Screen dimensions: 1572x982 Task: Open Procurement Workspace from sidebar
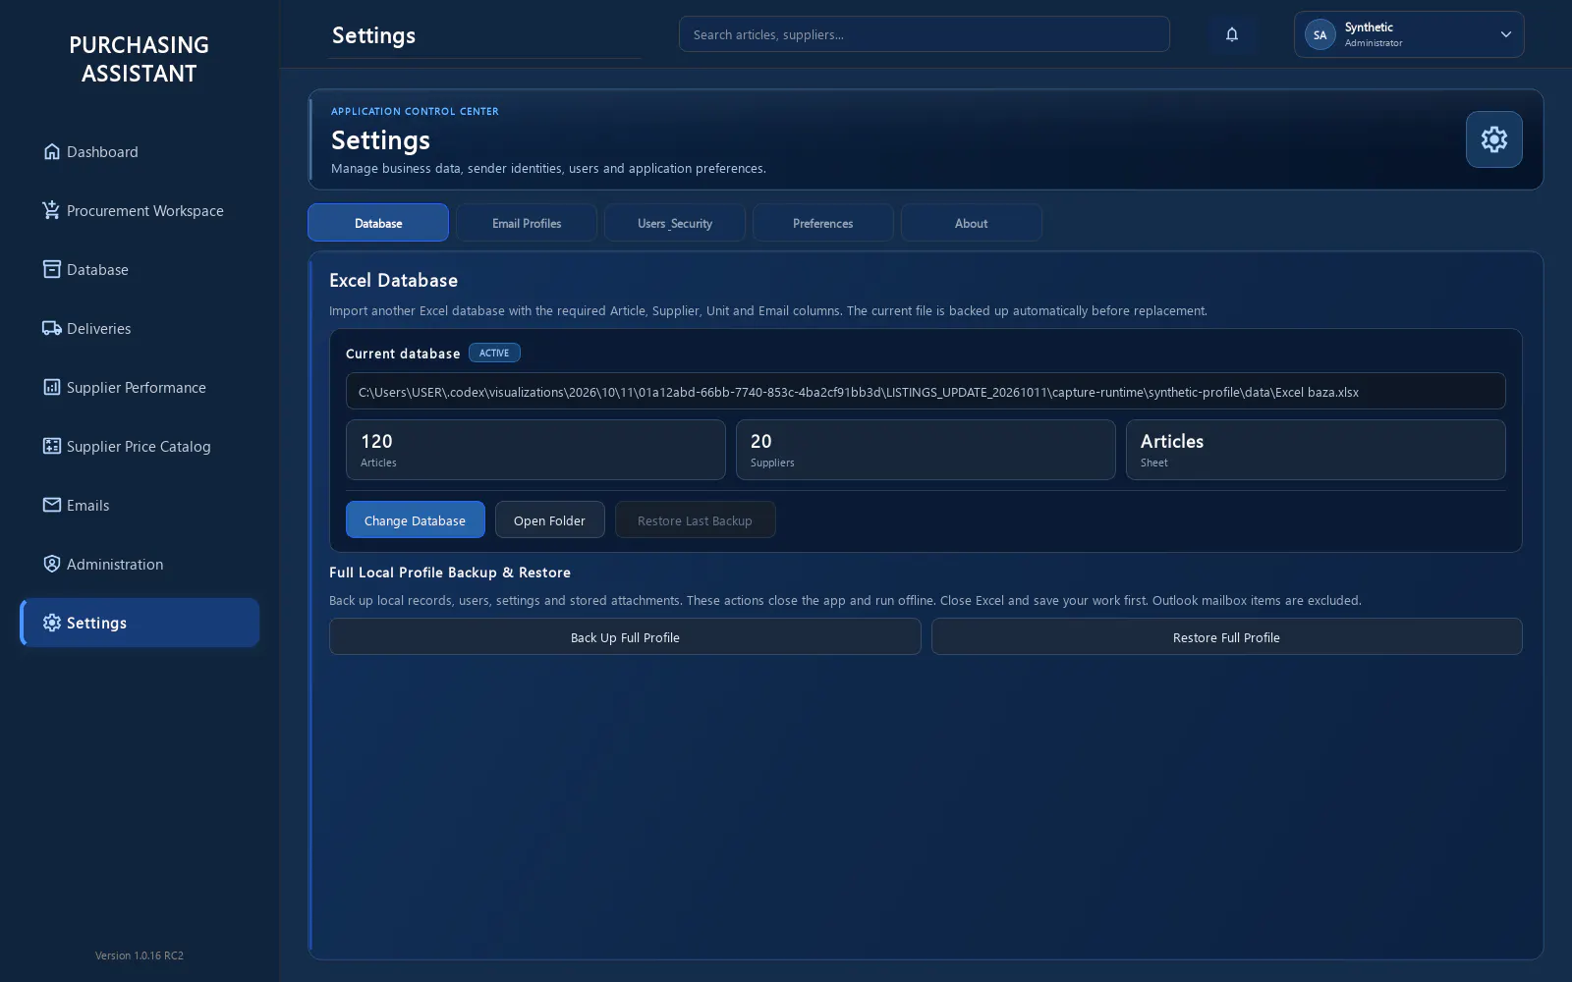(x=140, y=210)
